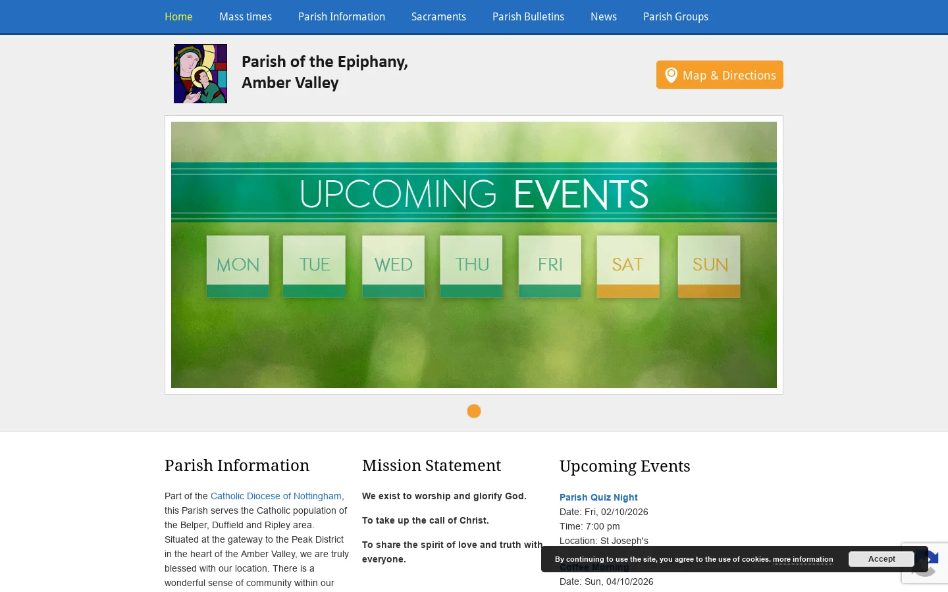Image resolution: width=948 pixels, height=592 pixels.
Task: Click the map pin icon
Action: [671, 75]
